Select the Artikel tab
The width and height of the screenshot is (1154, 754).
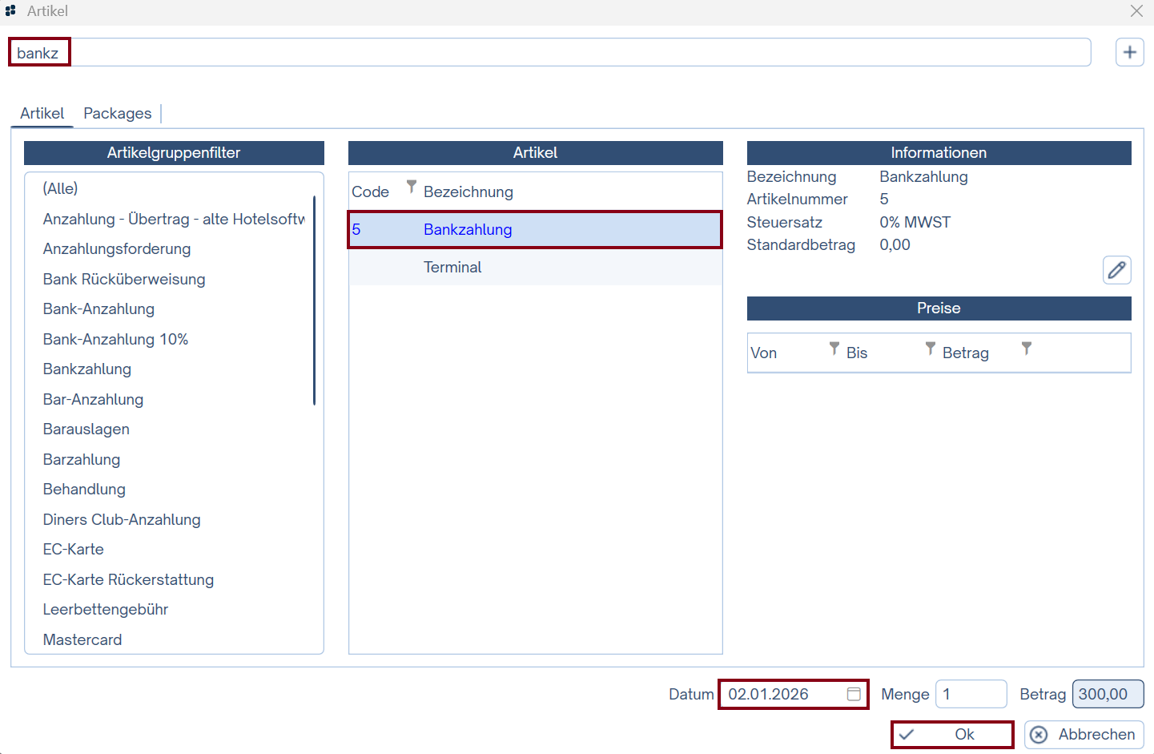point(42,114)
